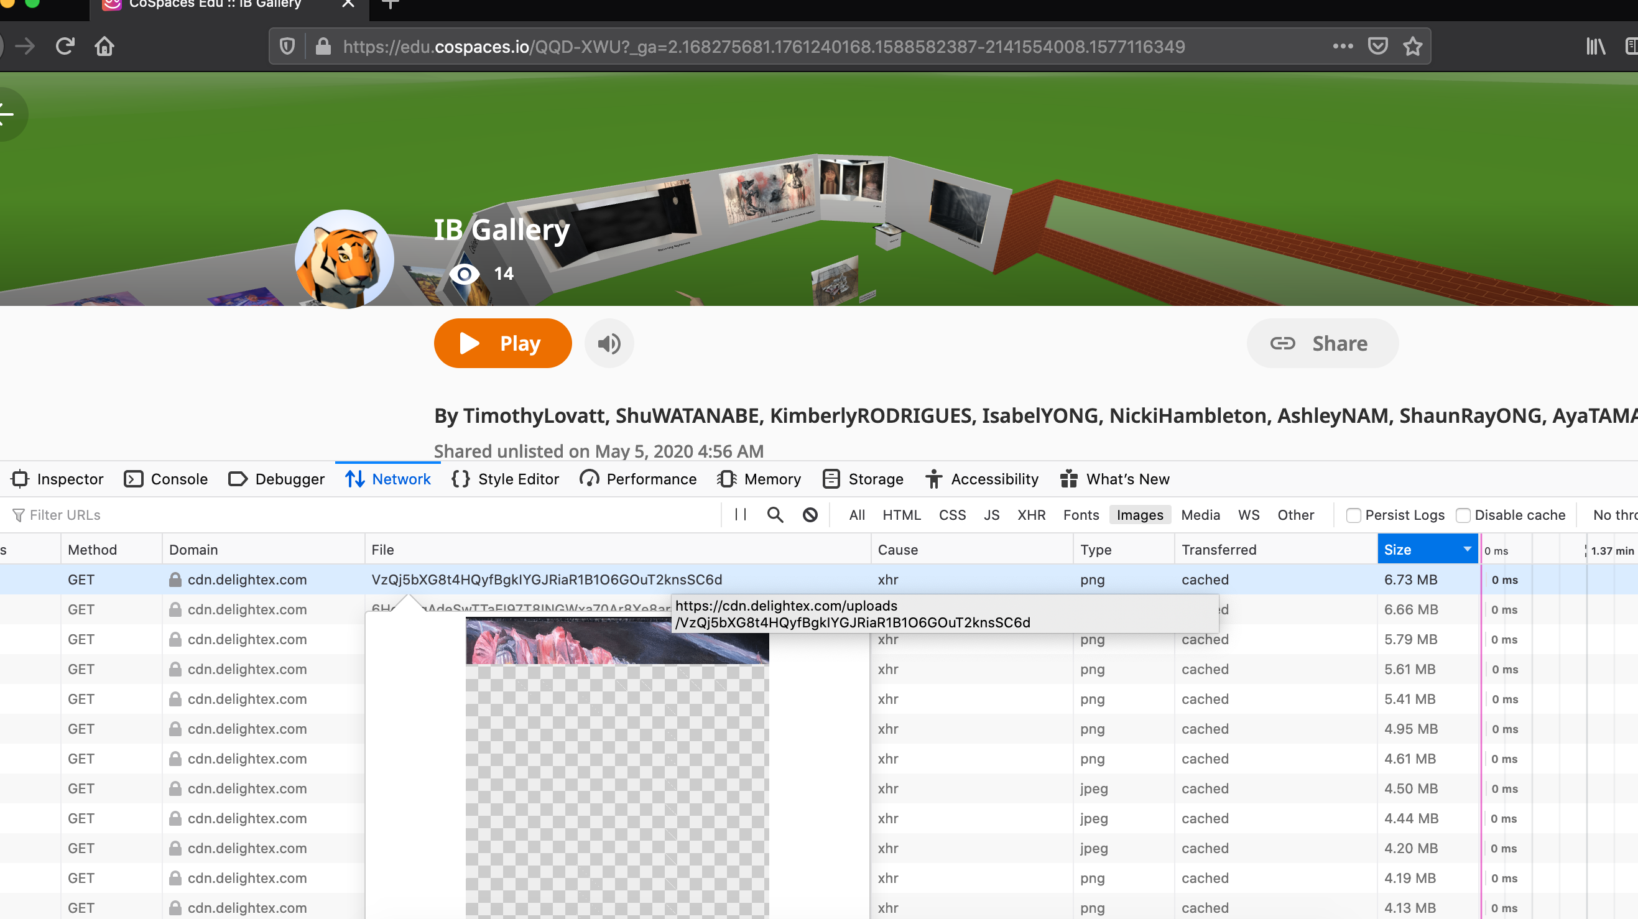Viewport: 1638px width, 919px height.
Task: Enable Persist Logs checkbox
Action: pos(1353,515)
